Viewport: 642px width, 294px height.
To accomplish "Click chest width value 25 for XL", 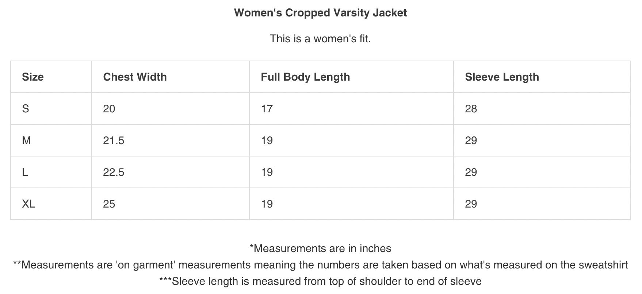I will (109, 204).
